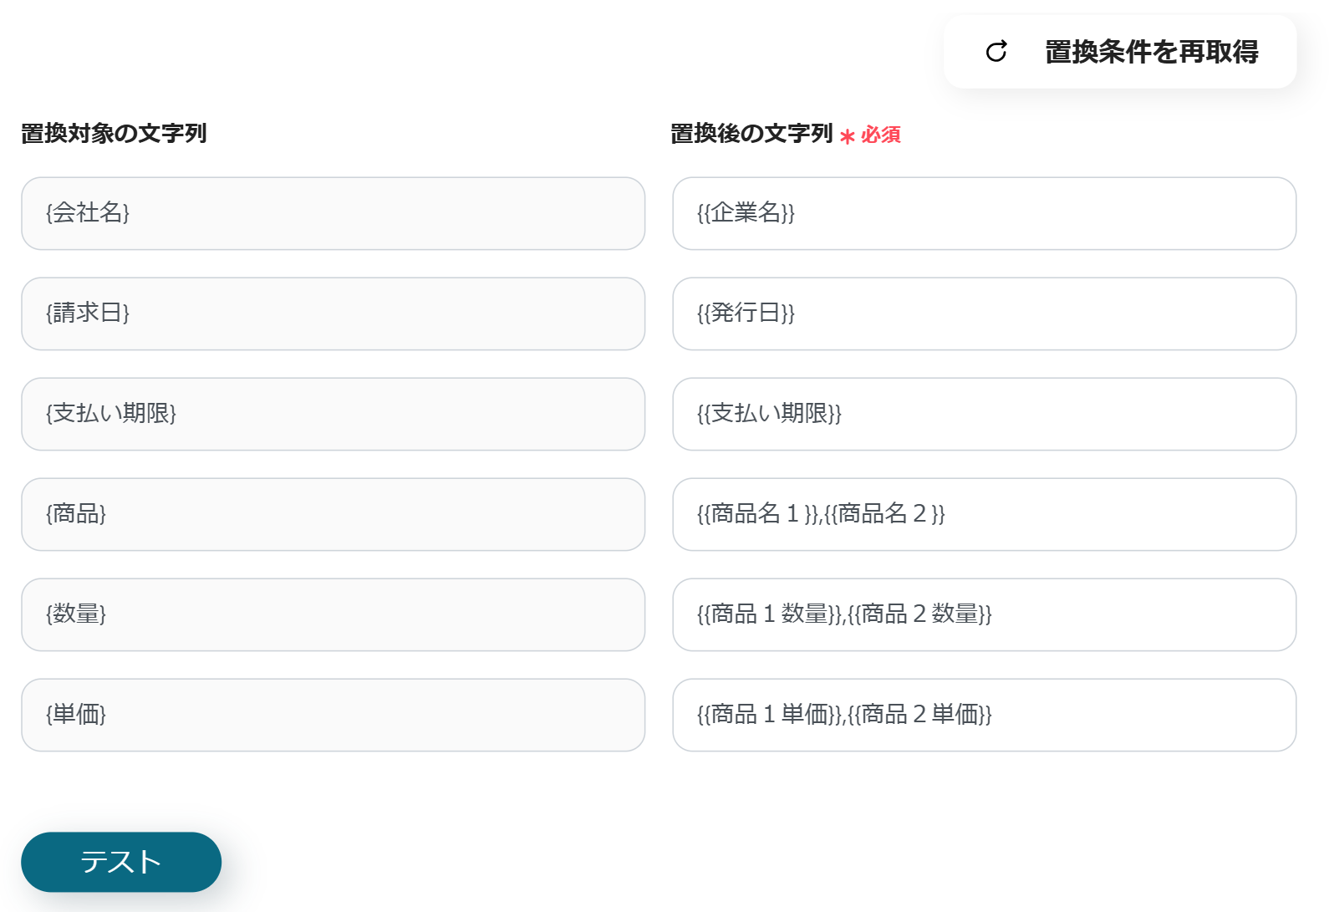Select the {単価} source string field
This screenshot has height=912, width=1329.
coord(333,715)
